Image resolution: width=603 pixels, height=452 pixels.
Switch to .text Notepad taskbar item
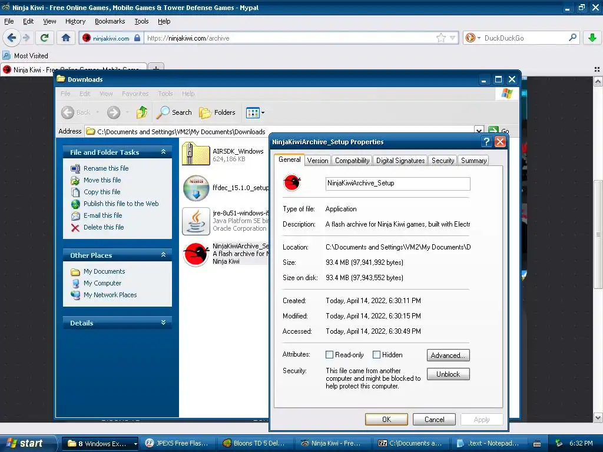pos(488,444)
